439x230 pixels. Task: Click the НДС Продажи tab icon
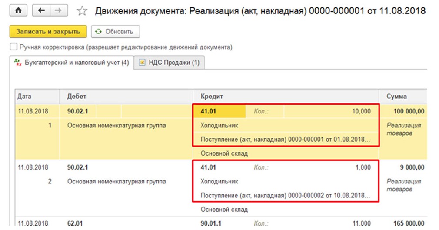point(142,63)
